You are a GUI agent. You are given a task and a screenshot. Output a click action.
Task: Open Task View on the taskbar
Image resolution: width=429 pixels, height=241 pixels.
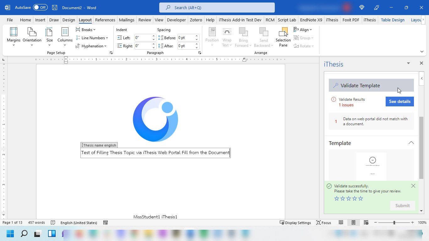click(38, 233)
